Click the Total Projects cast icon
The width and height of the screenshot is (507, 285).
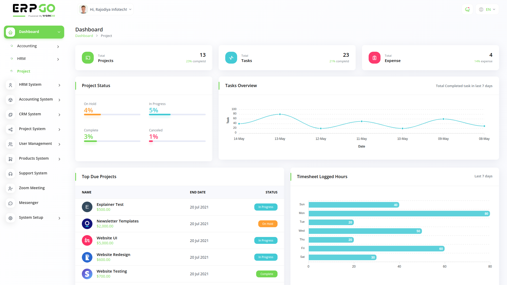(88, 58)
